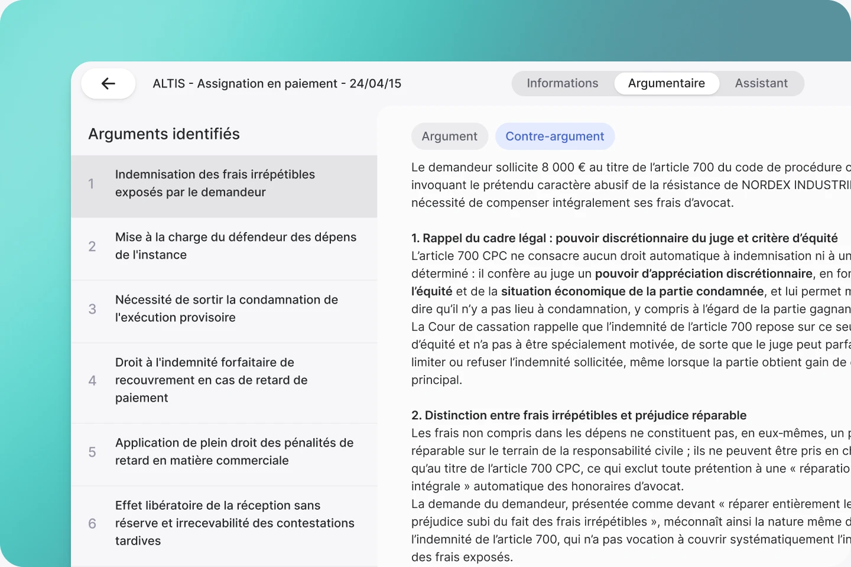Click the back arrow button
The height and width of the screenshot is (567, 851).
coord(108,83)
